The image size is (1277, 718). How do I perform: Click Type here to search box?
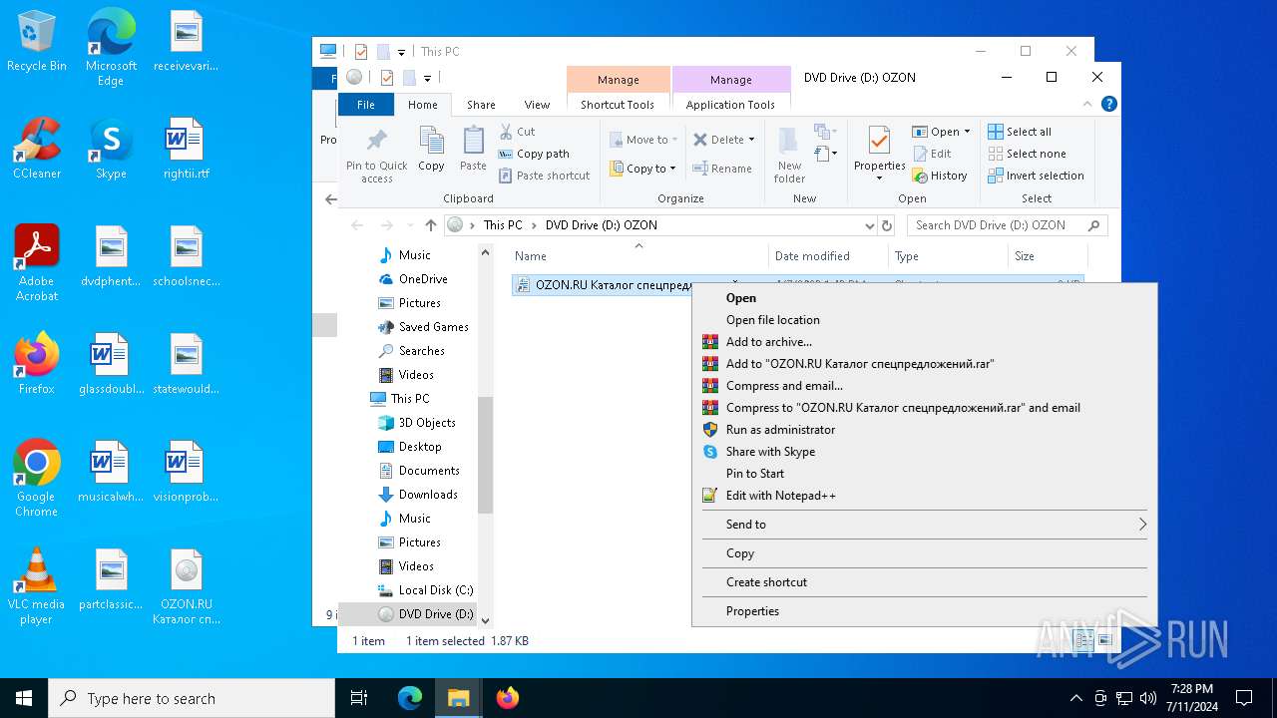[x=192, y=698]
